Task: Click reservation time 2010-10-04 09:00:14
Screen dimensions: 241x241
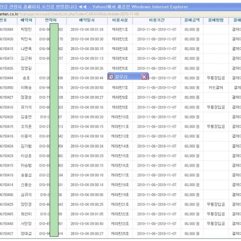Action: pyautogui.click(x=87, y=185)
